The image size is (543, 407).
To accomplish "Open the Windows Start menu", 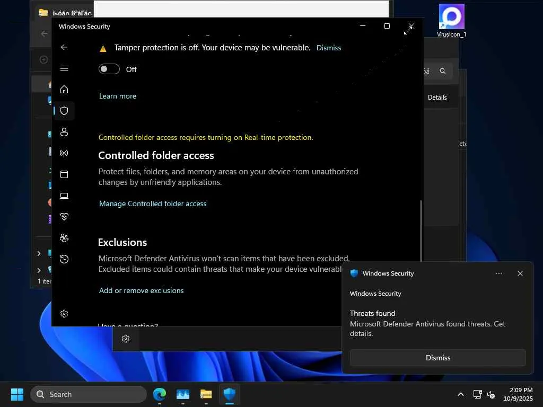I will (x=17, y=394).
